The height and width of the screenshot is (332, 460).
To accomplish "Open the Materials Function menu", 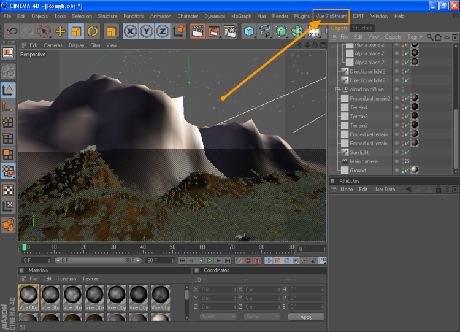I will pyautogui.click(x=67, y=279).
